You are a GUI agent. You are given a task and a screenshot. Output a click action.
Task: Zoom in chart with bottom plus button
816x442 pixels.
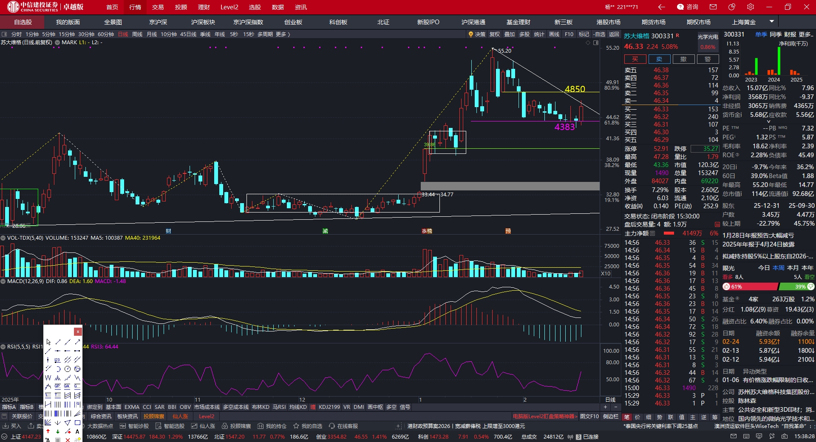[606, 407]
